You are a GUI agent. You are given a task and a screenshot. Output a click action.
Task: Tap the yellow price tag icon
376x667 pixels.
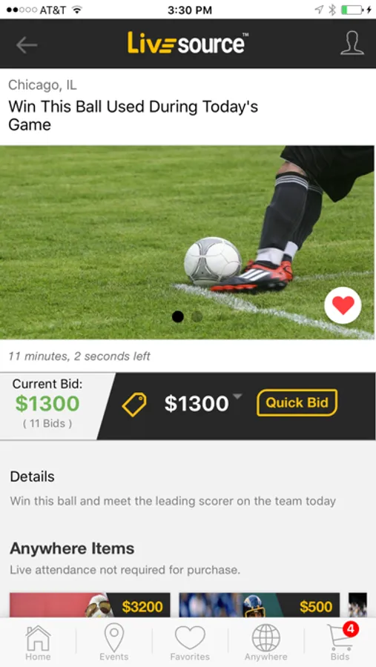(x=134, y=404)
